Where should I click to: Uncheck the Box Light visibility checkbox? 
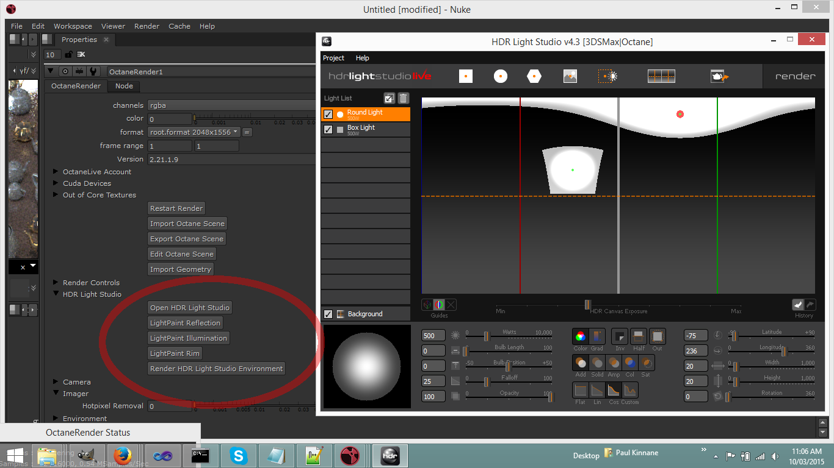pyautogui.click(x=328, y=130)
